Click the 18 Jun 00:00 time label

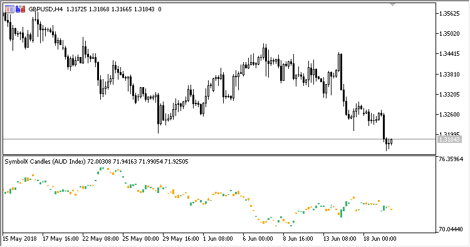coord(380,239)
